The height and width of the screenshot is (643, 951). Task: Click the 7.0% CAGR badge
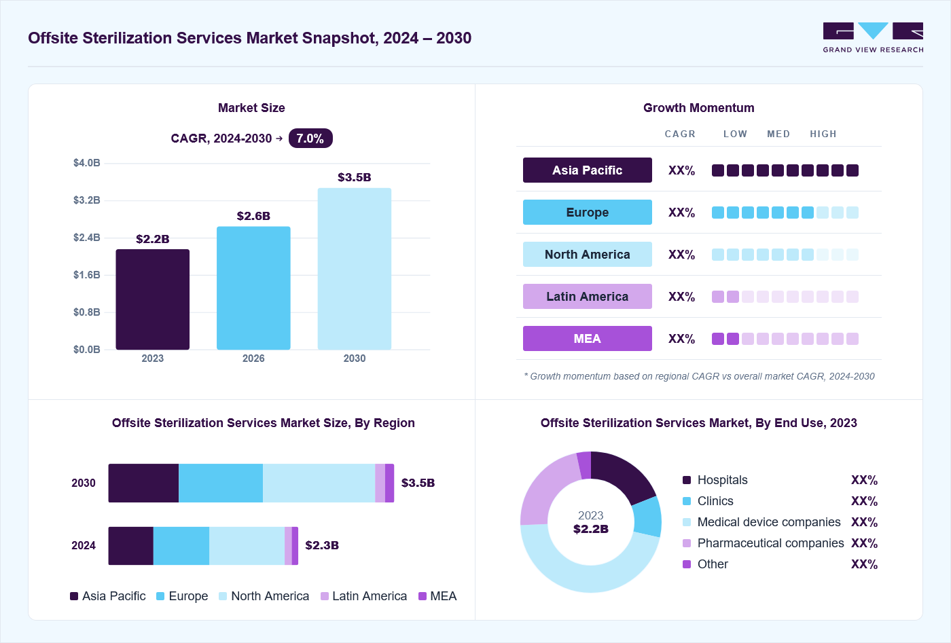(310, 139)
